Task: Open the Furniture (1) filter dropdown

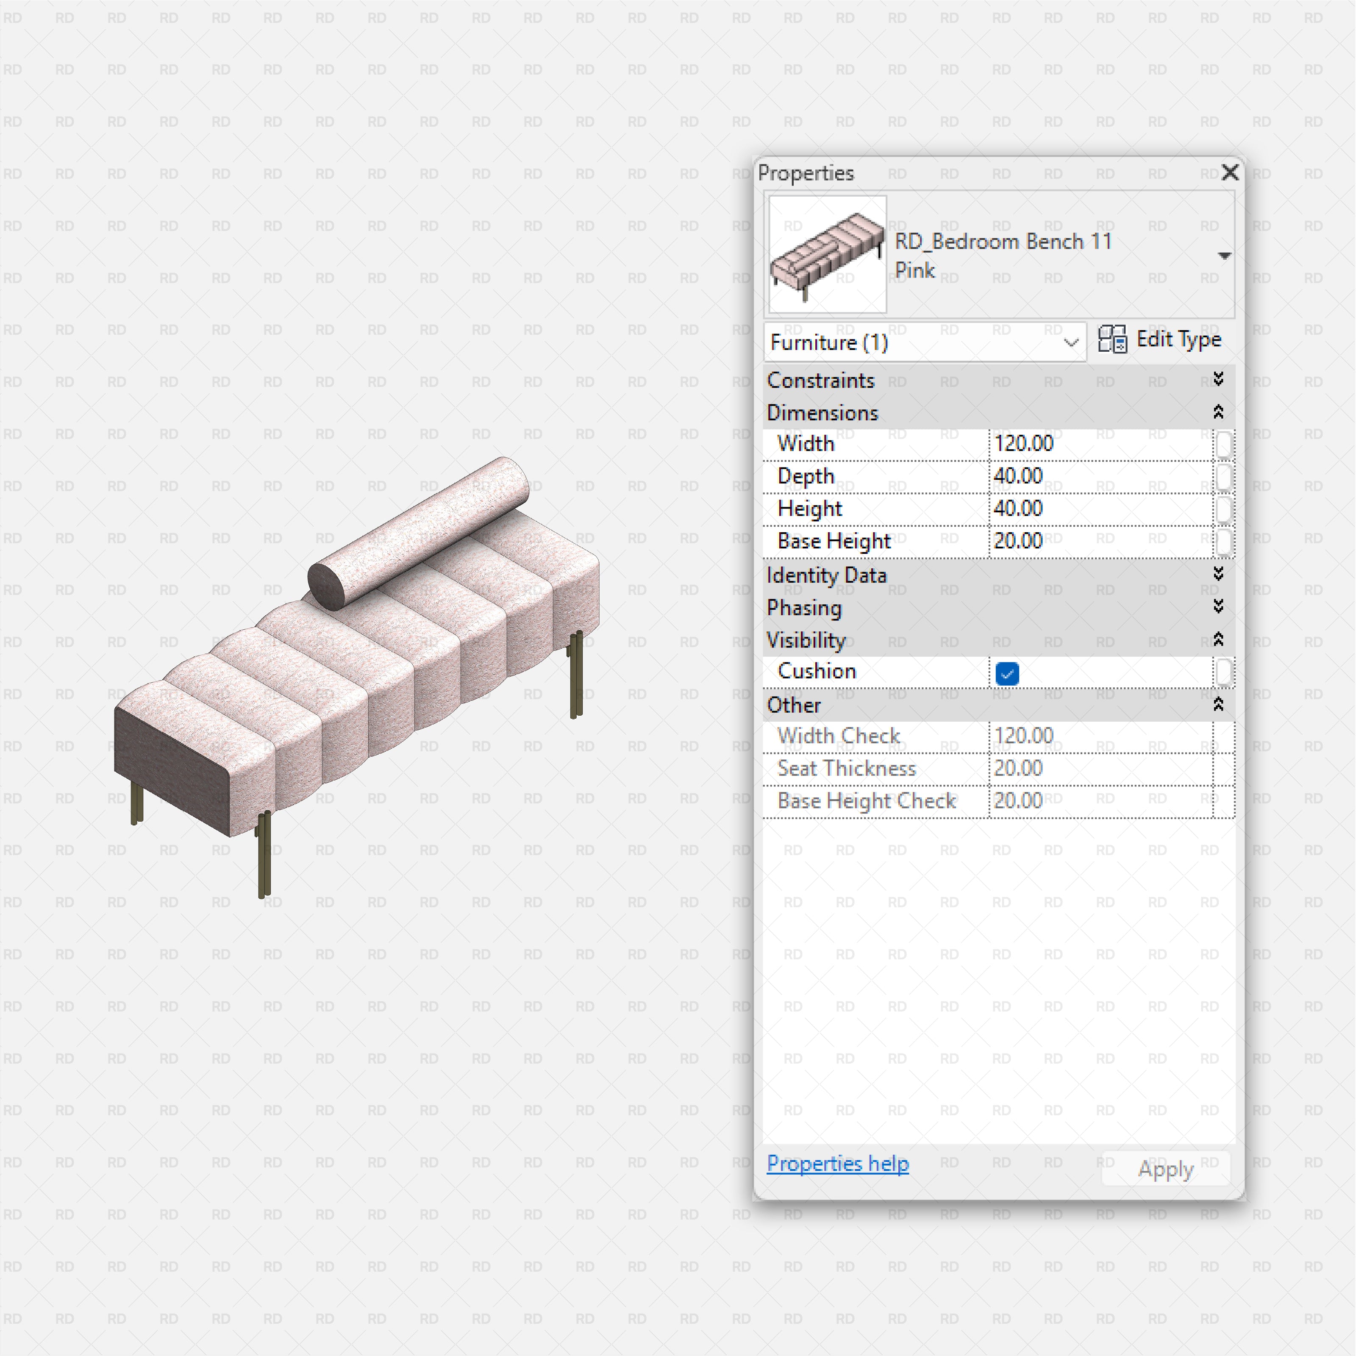Action: [x=1070, y=342]
